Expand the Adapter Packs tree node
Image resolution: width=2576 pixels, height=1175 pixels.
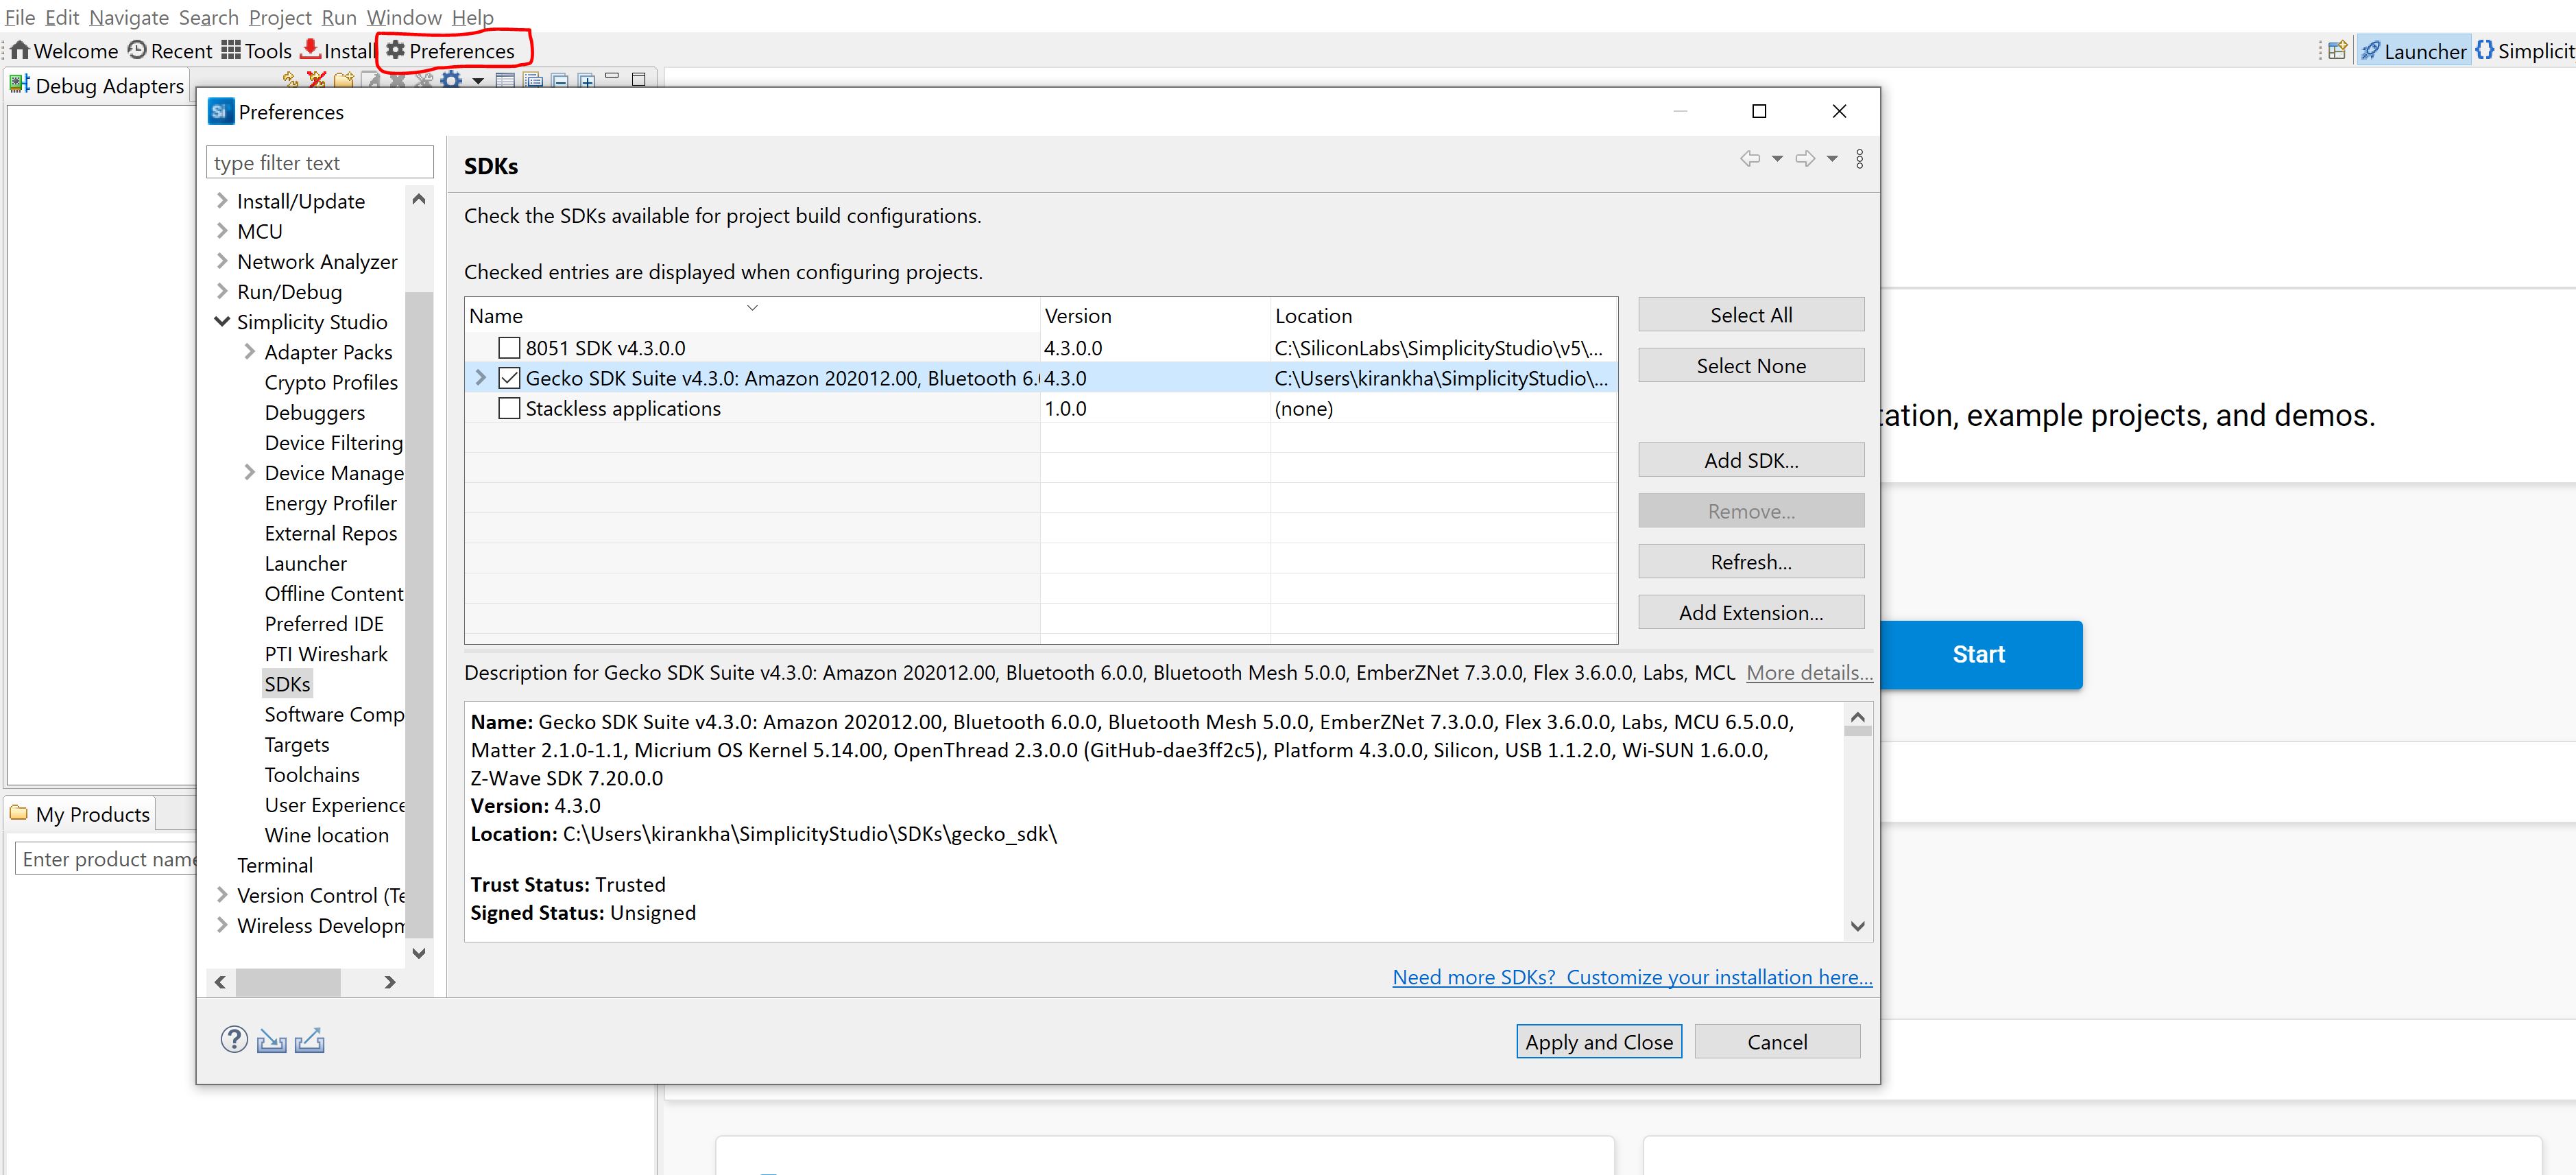tap(249, 351)
